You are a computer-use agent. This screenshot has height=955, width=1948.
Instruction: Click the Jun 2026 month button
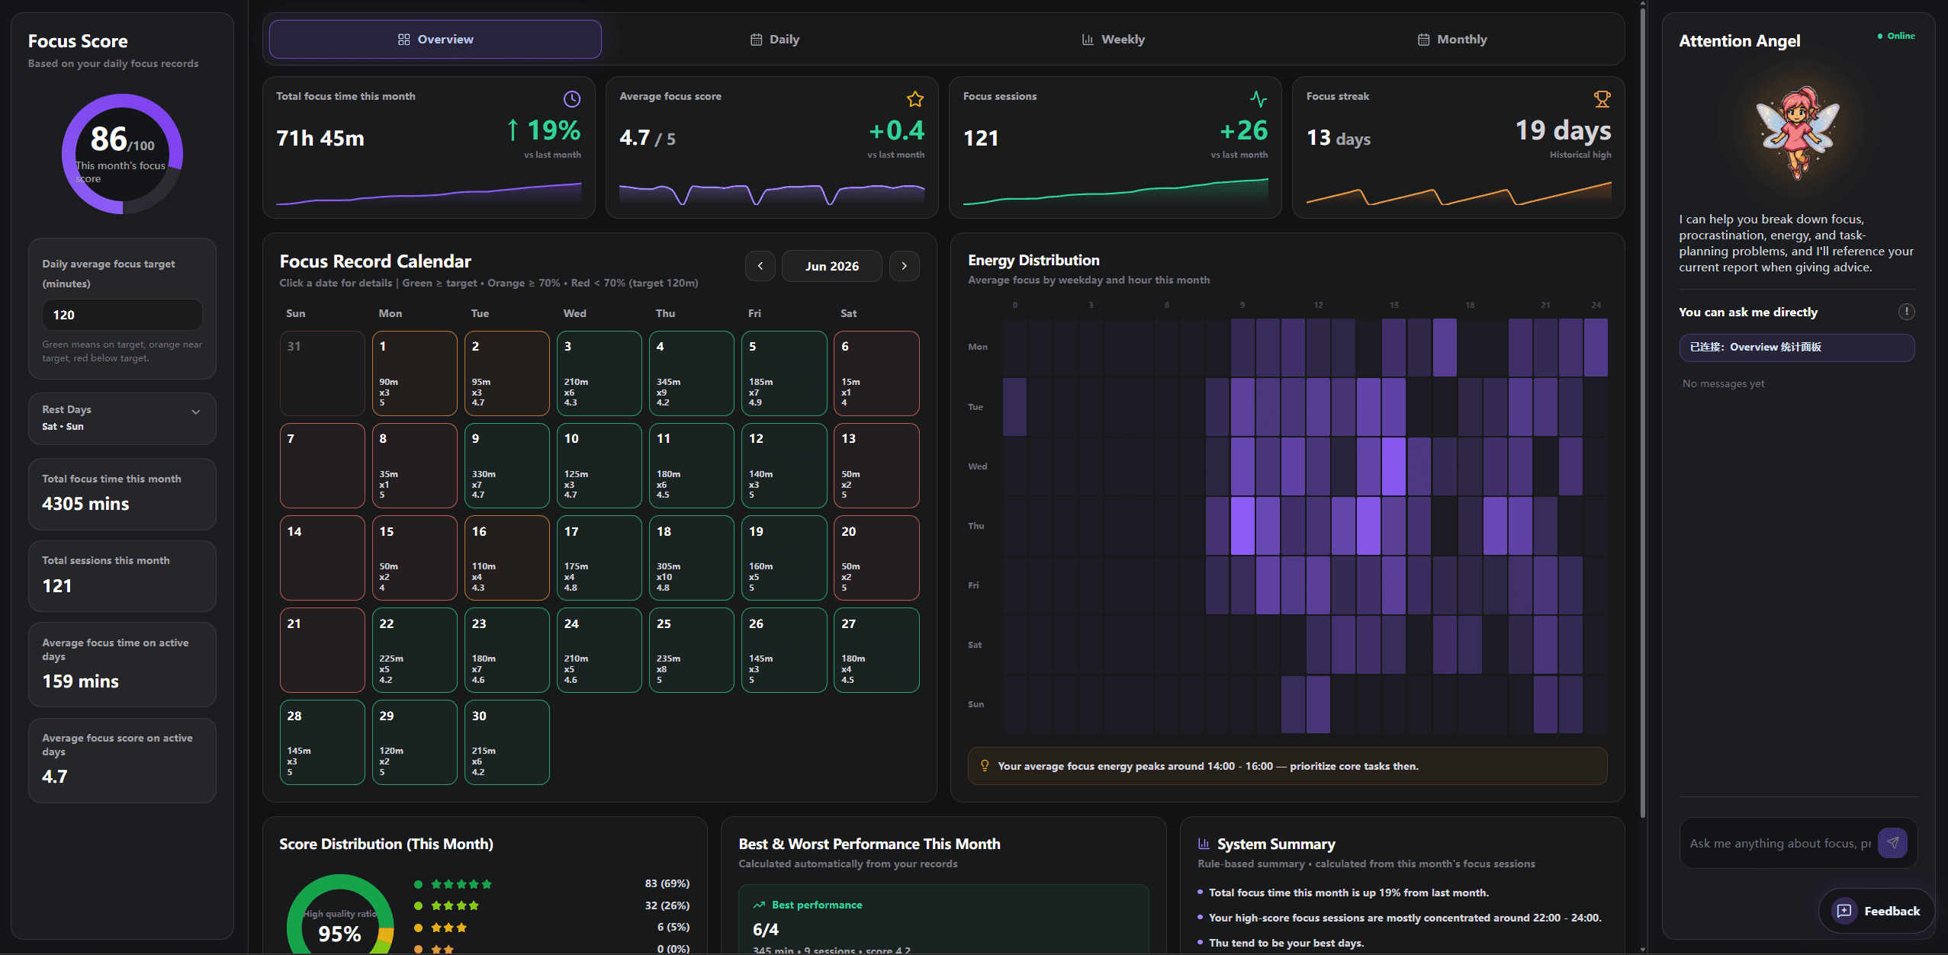(x=831, y=266)
